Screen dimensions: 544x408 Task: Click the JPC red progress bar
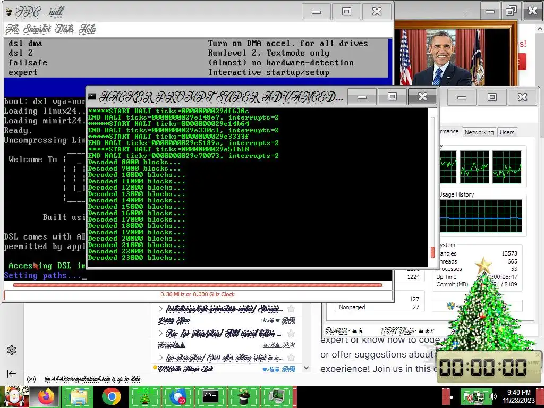(198, 285)
